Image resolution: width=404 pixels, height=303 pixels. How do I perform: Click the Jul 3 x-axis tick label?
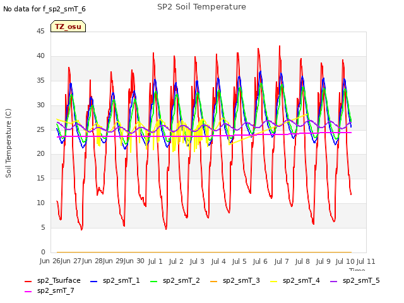pyautogui.click(x=197, y=261)
